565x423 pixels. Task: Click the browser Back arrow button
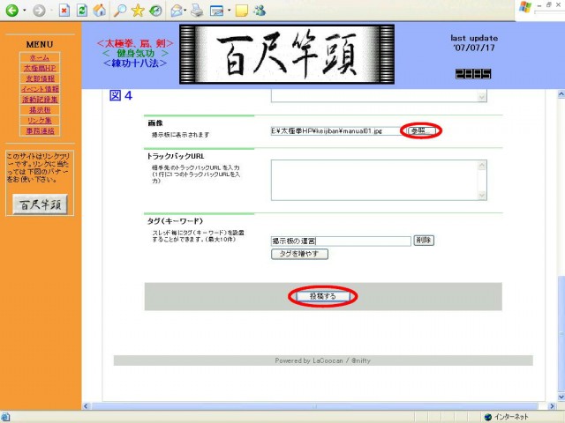coord(11,11)
